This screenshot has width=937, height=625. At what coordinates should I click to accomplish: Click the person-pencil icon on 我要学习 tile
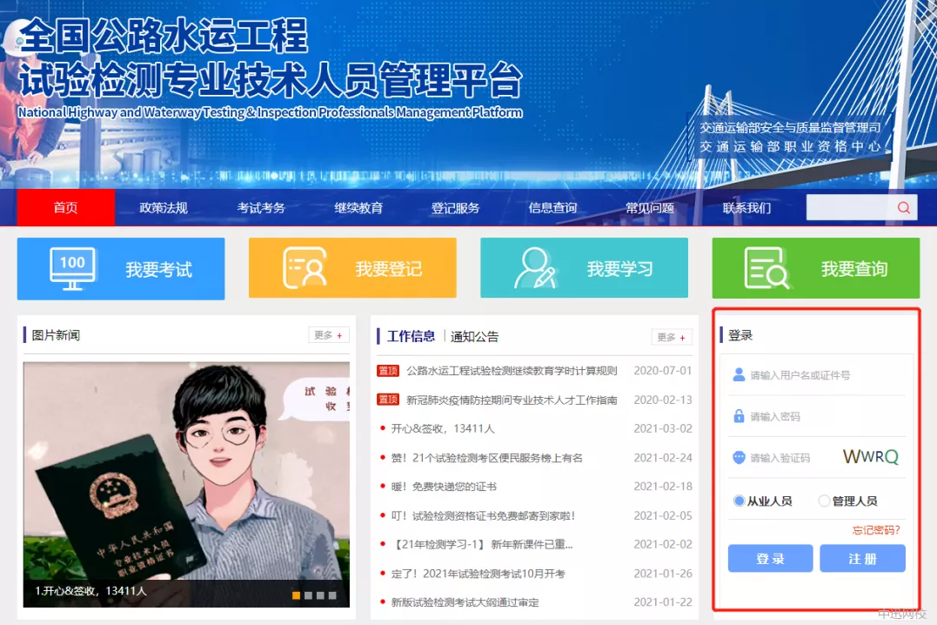(x=535, y=268)
